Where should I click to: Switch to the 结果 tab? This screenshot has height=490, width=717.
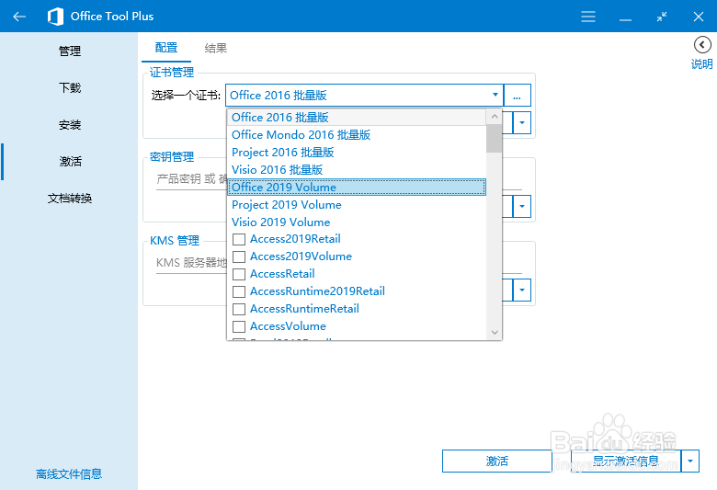pyautogui.click(x=215, y=48)
